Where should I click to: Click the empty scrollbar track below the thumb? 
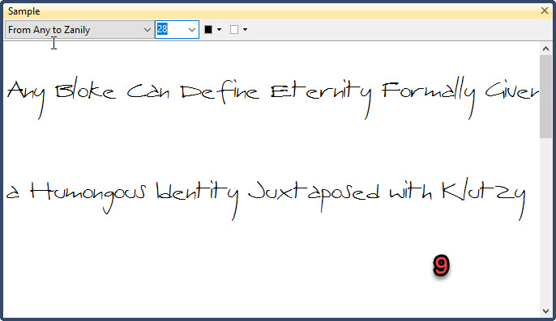pos(545,222)
